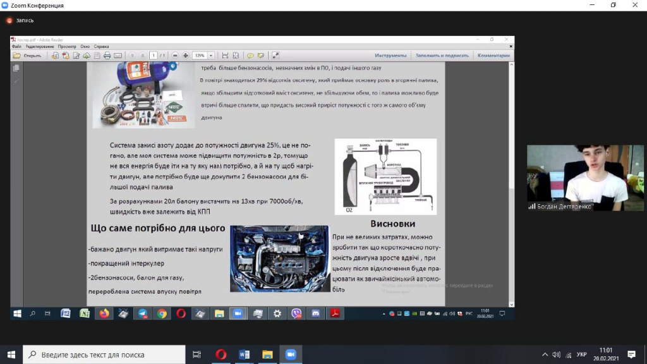This screenshot has width=647, height=364.
Task: Click the Windows search box on local taskbar
Action: click(x=104, y=355)
